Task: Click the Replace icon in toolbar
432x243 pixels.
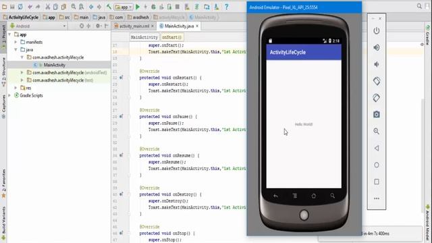Action: point(82,7)
